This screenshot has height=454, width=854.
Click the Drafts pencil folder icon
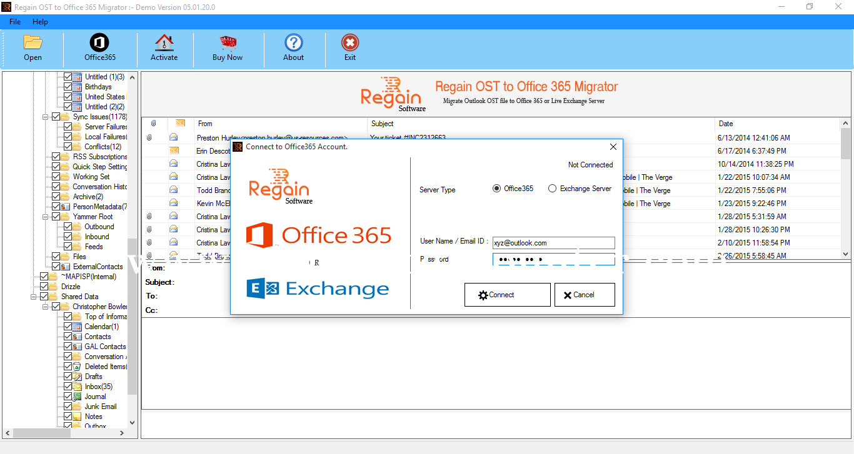coord(78,377)
